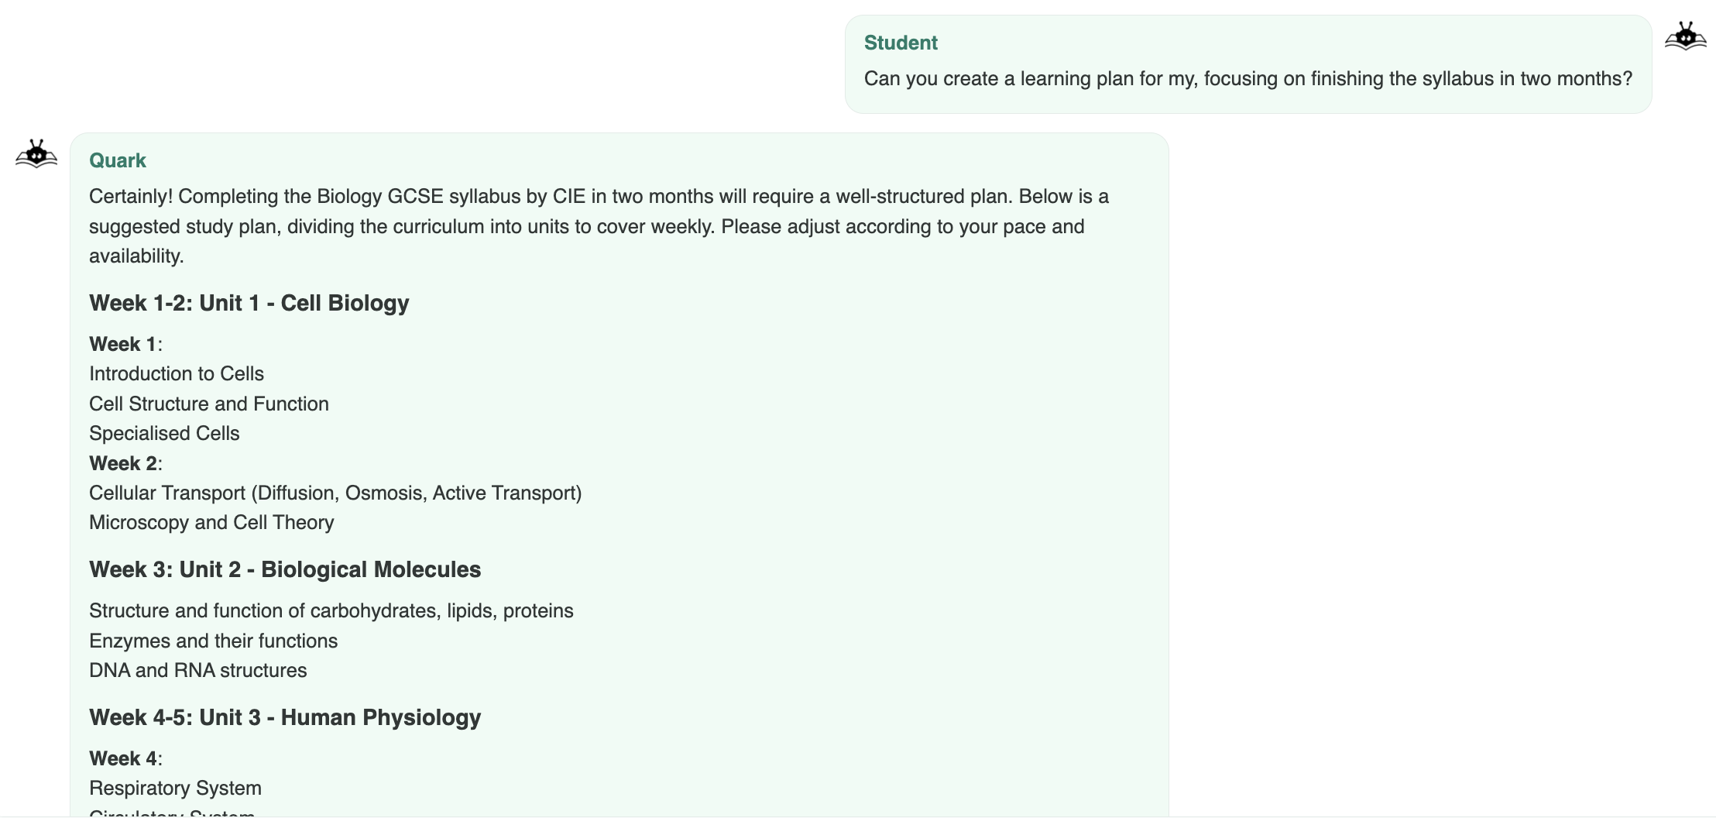
Task: Click the Quark bot avatar icon
Action: [x=36, y=154]
